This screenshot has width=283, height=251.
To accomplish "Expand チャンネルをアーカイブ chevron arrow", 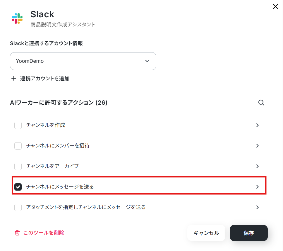I will pyautogui.click(x=258, y=166).
